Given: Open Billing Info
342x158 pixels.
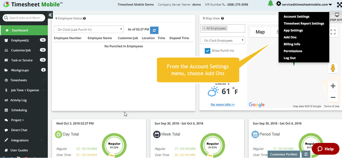Looking at the screenshot, I should (292, 44).
